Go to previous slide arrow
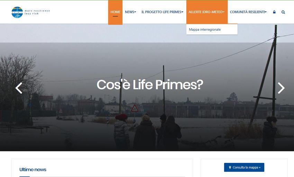Screen dimensions: 294x177 click(x=19, y=88)
